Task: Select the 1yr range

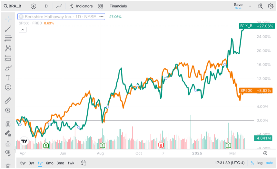Action: pos(40,163)
